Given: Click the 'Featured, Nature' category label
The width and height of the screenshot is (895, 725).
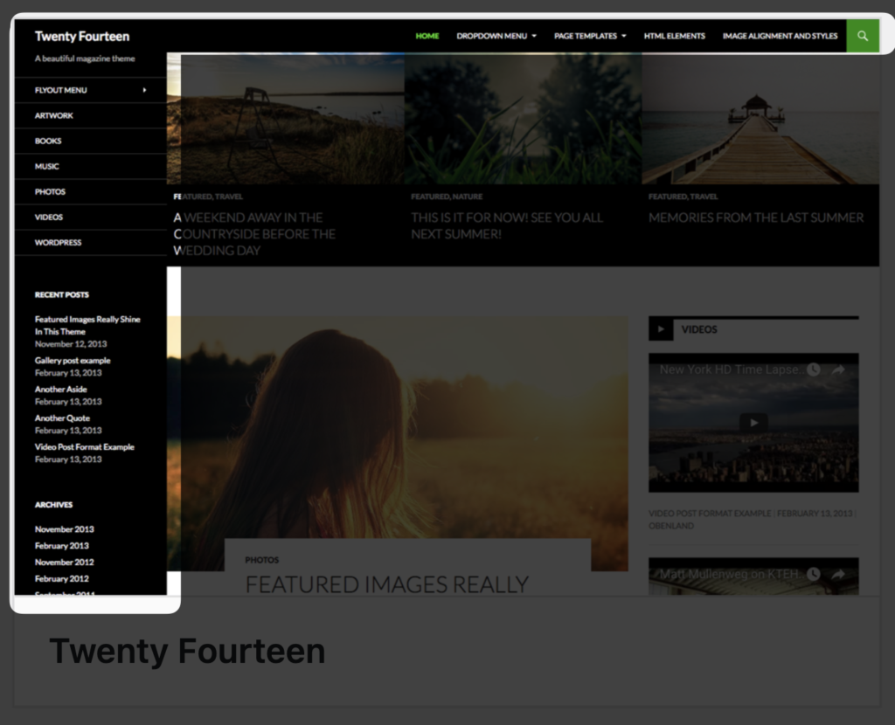Looking at the screenshot, I should click(x=447, y=197).
